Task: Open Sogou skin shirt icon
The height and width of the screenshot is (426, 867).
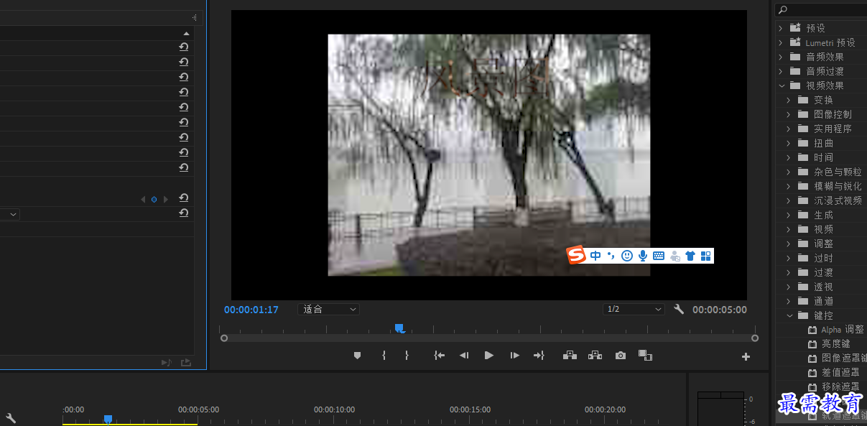Action: click(x=690, y=256)
